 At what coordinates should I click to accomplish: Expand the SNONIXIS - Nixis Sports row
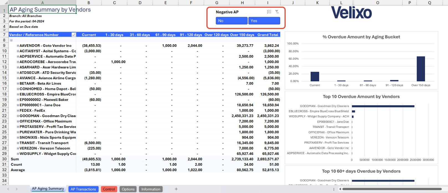(18, 137)
